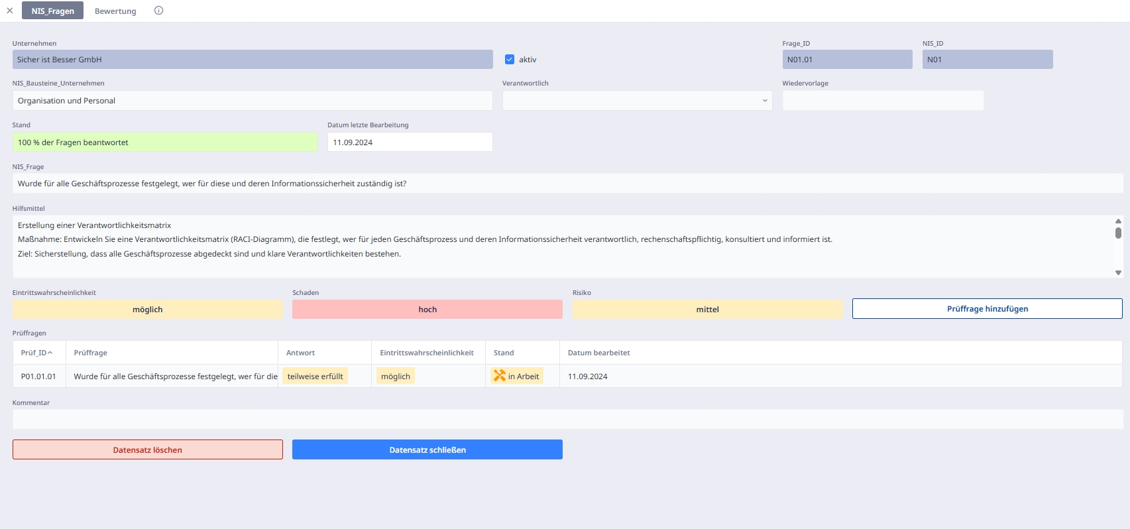Click the Wiedervorlage date field
Image resolution: width=1130 pixels, height=529 pixels.
883,101
